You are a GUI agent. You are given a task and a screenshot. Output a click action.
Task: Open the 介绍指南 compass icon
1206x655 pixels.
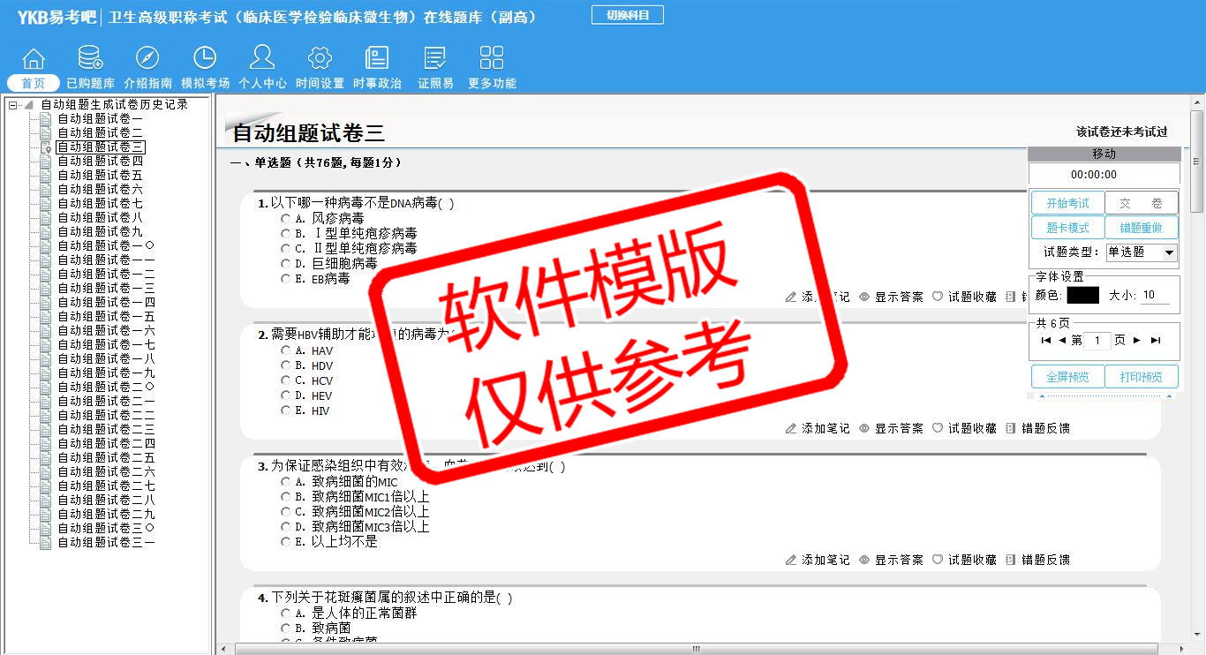coord(147,59)
